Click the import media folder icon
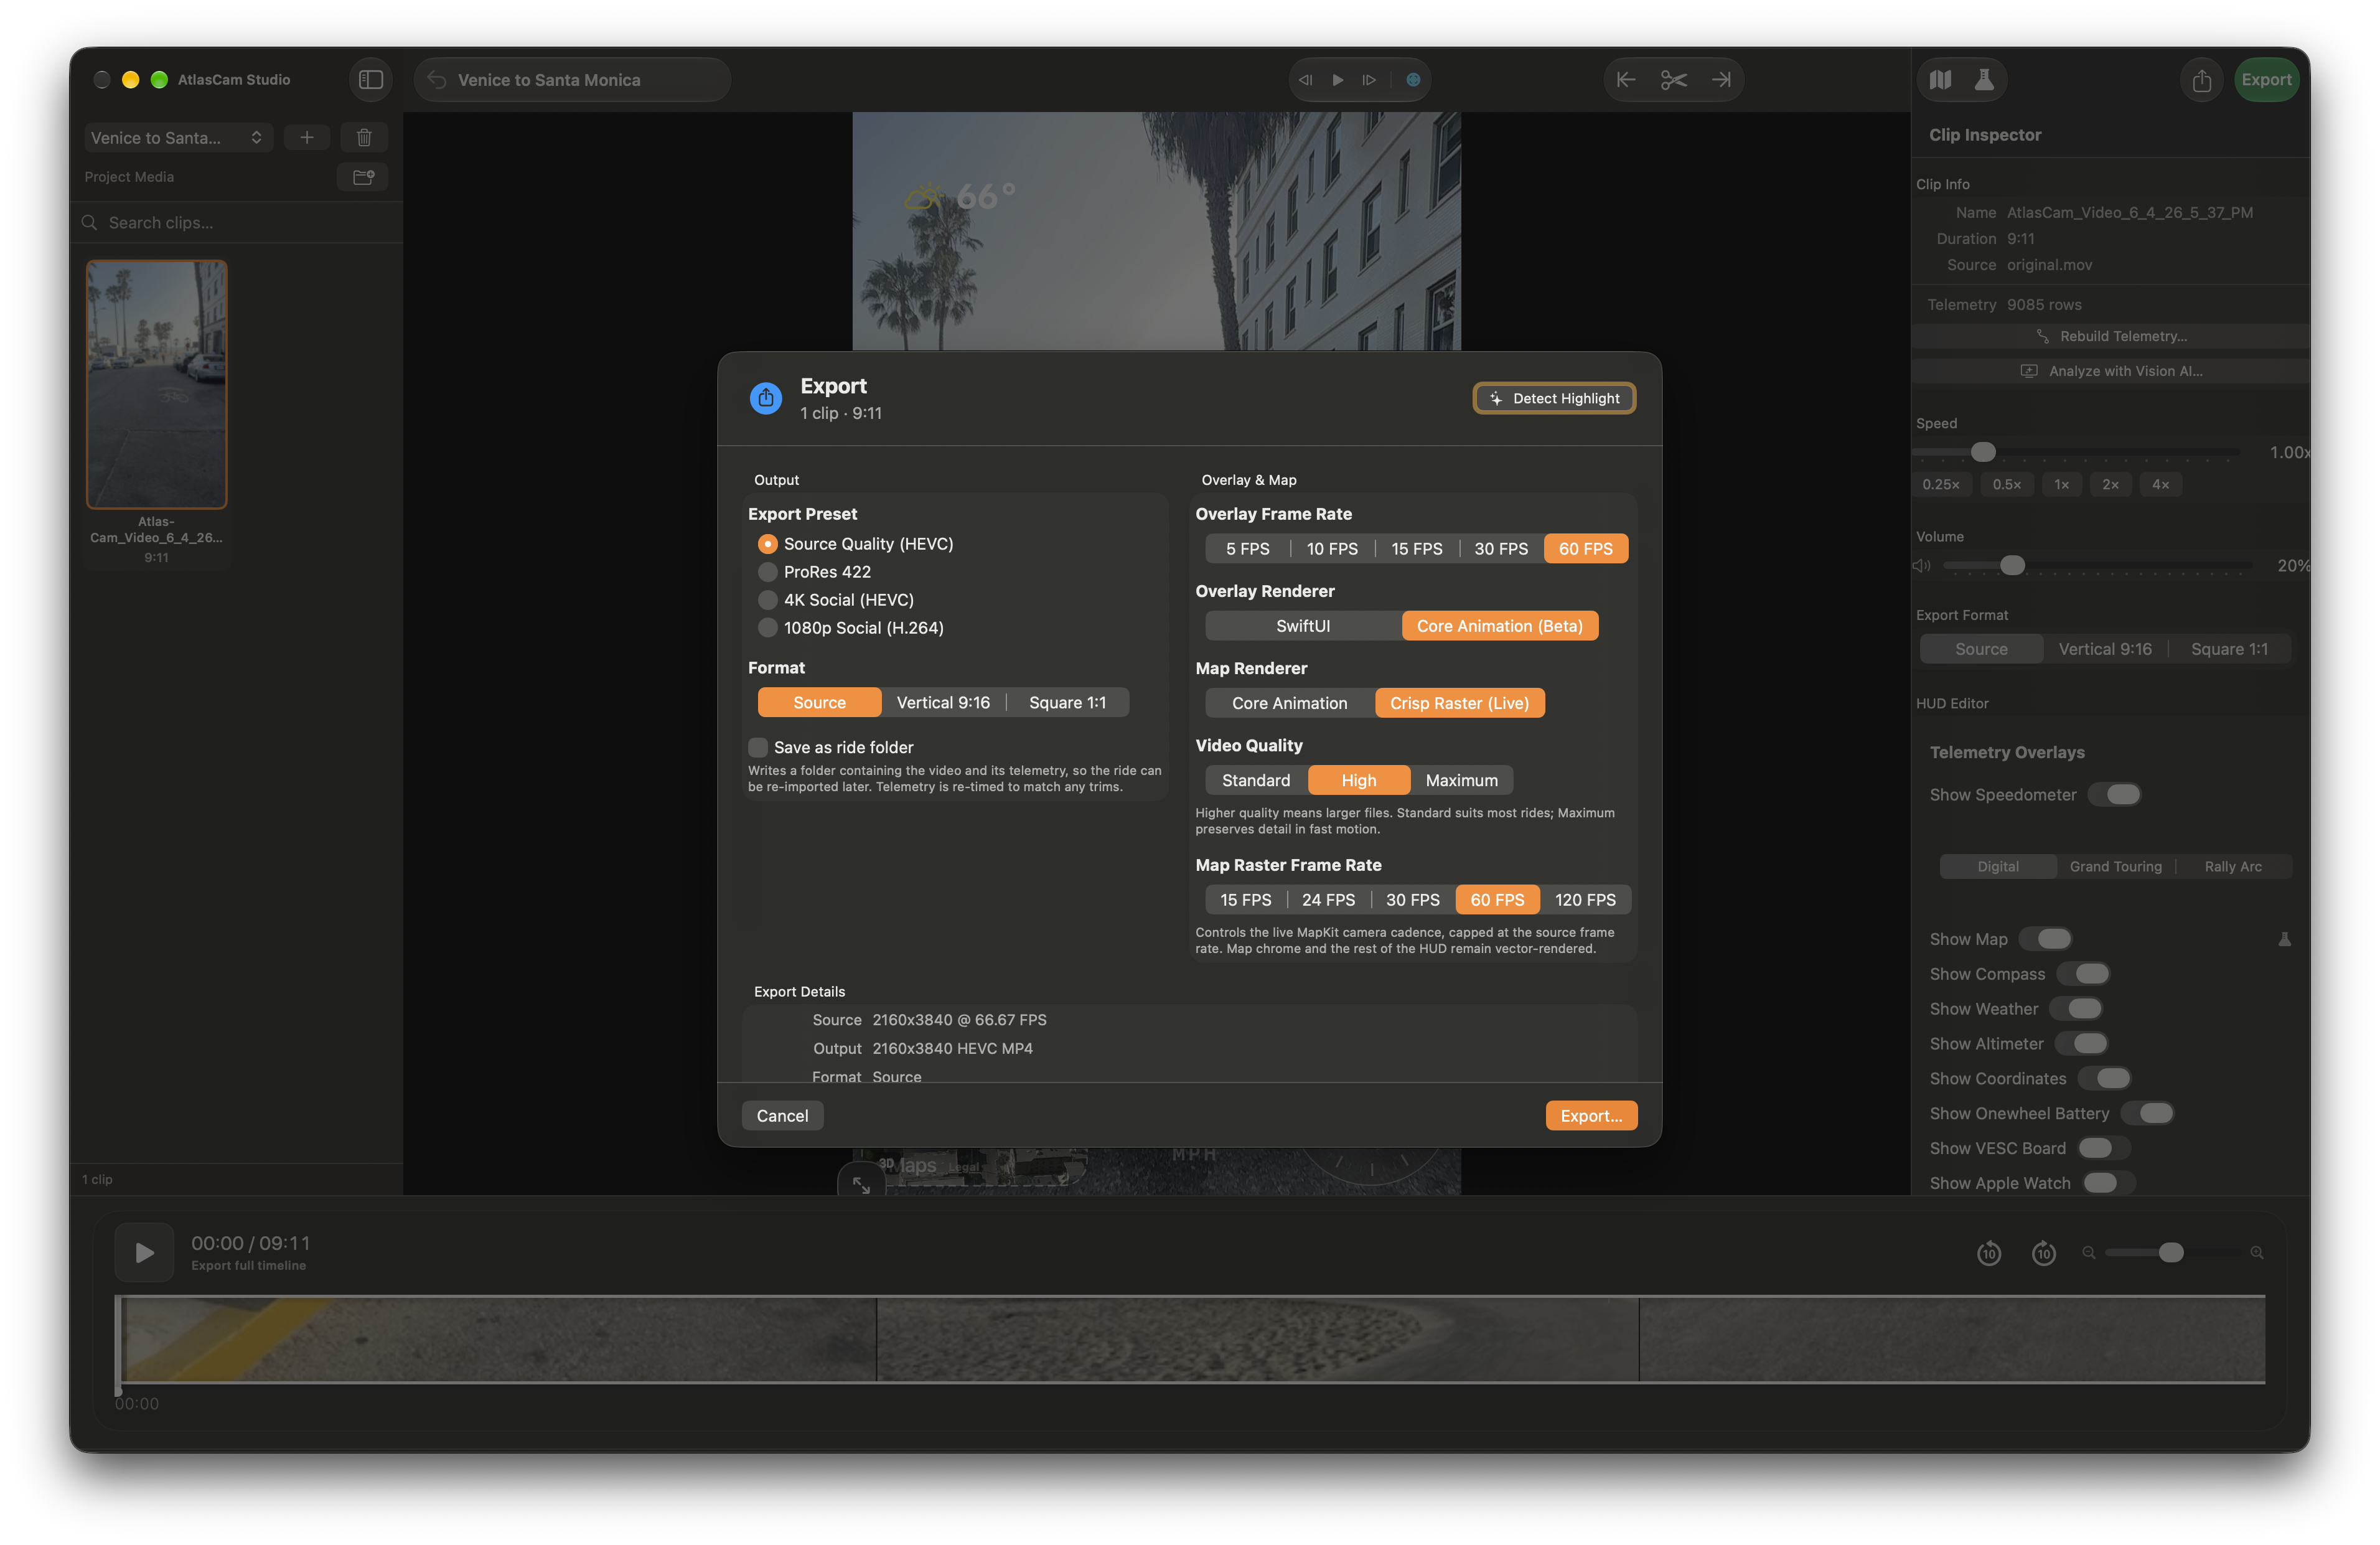The height and width of the screenshot is (1545, 2380). (x=363, y=177)
